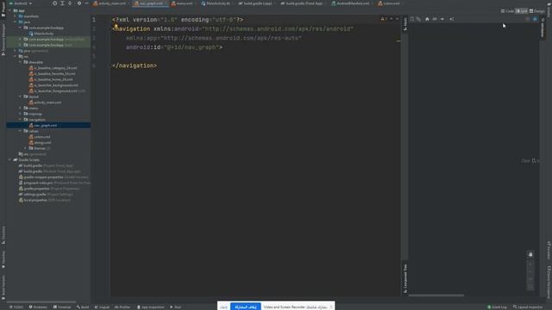Open the Hosts panel tab
The width and height of the screenshot is (552, 310).
click(x=405, y=23)
